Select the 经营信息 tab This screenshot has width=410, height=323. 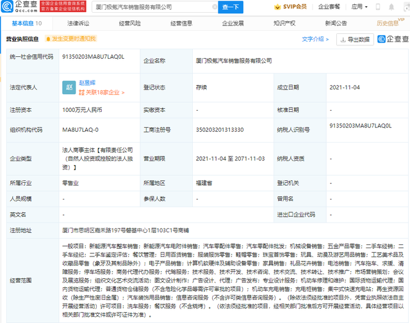click(x=181, y=23)
